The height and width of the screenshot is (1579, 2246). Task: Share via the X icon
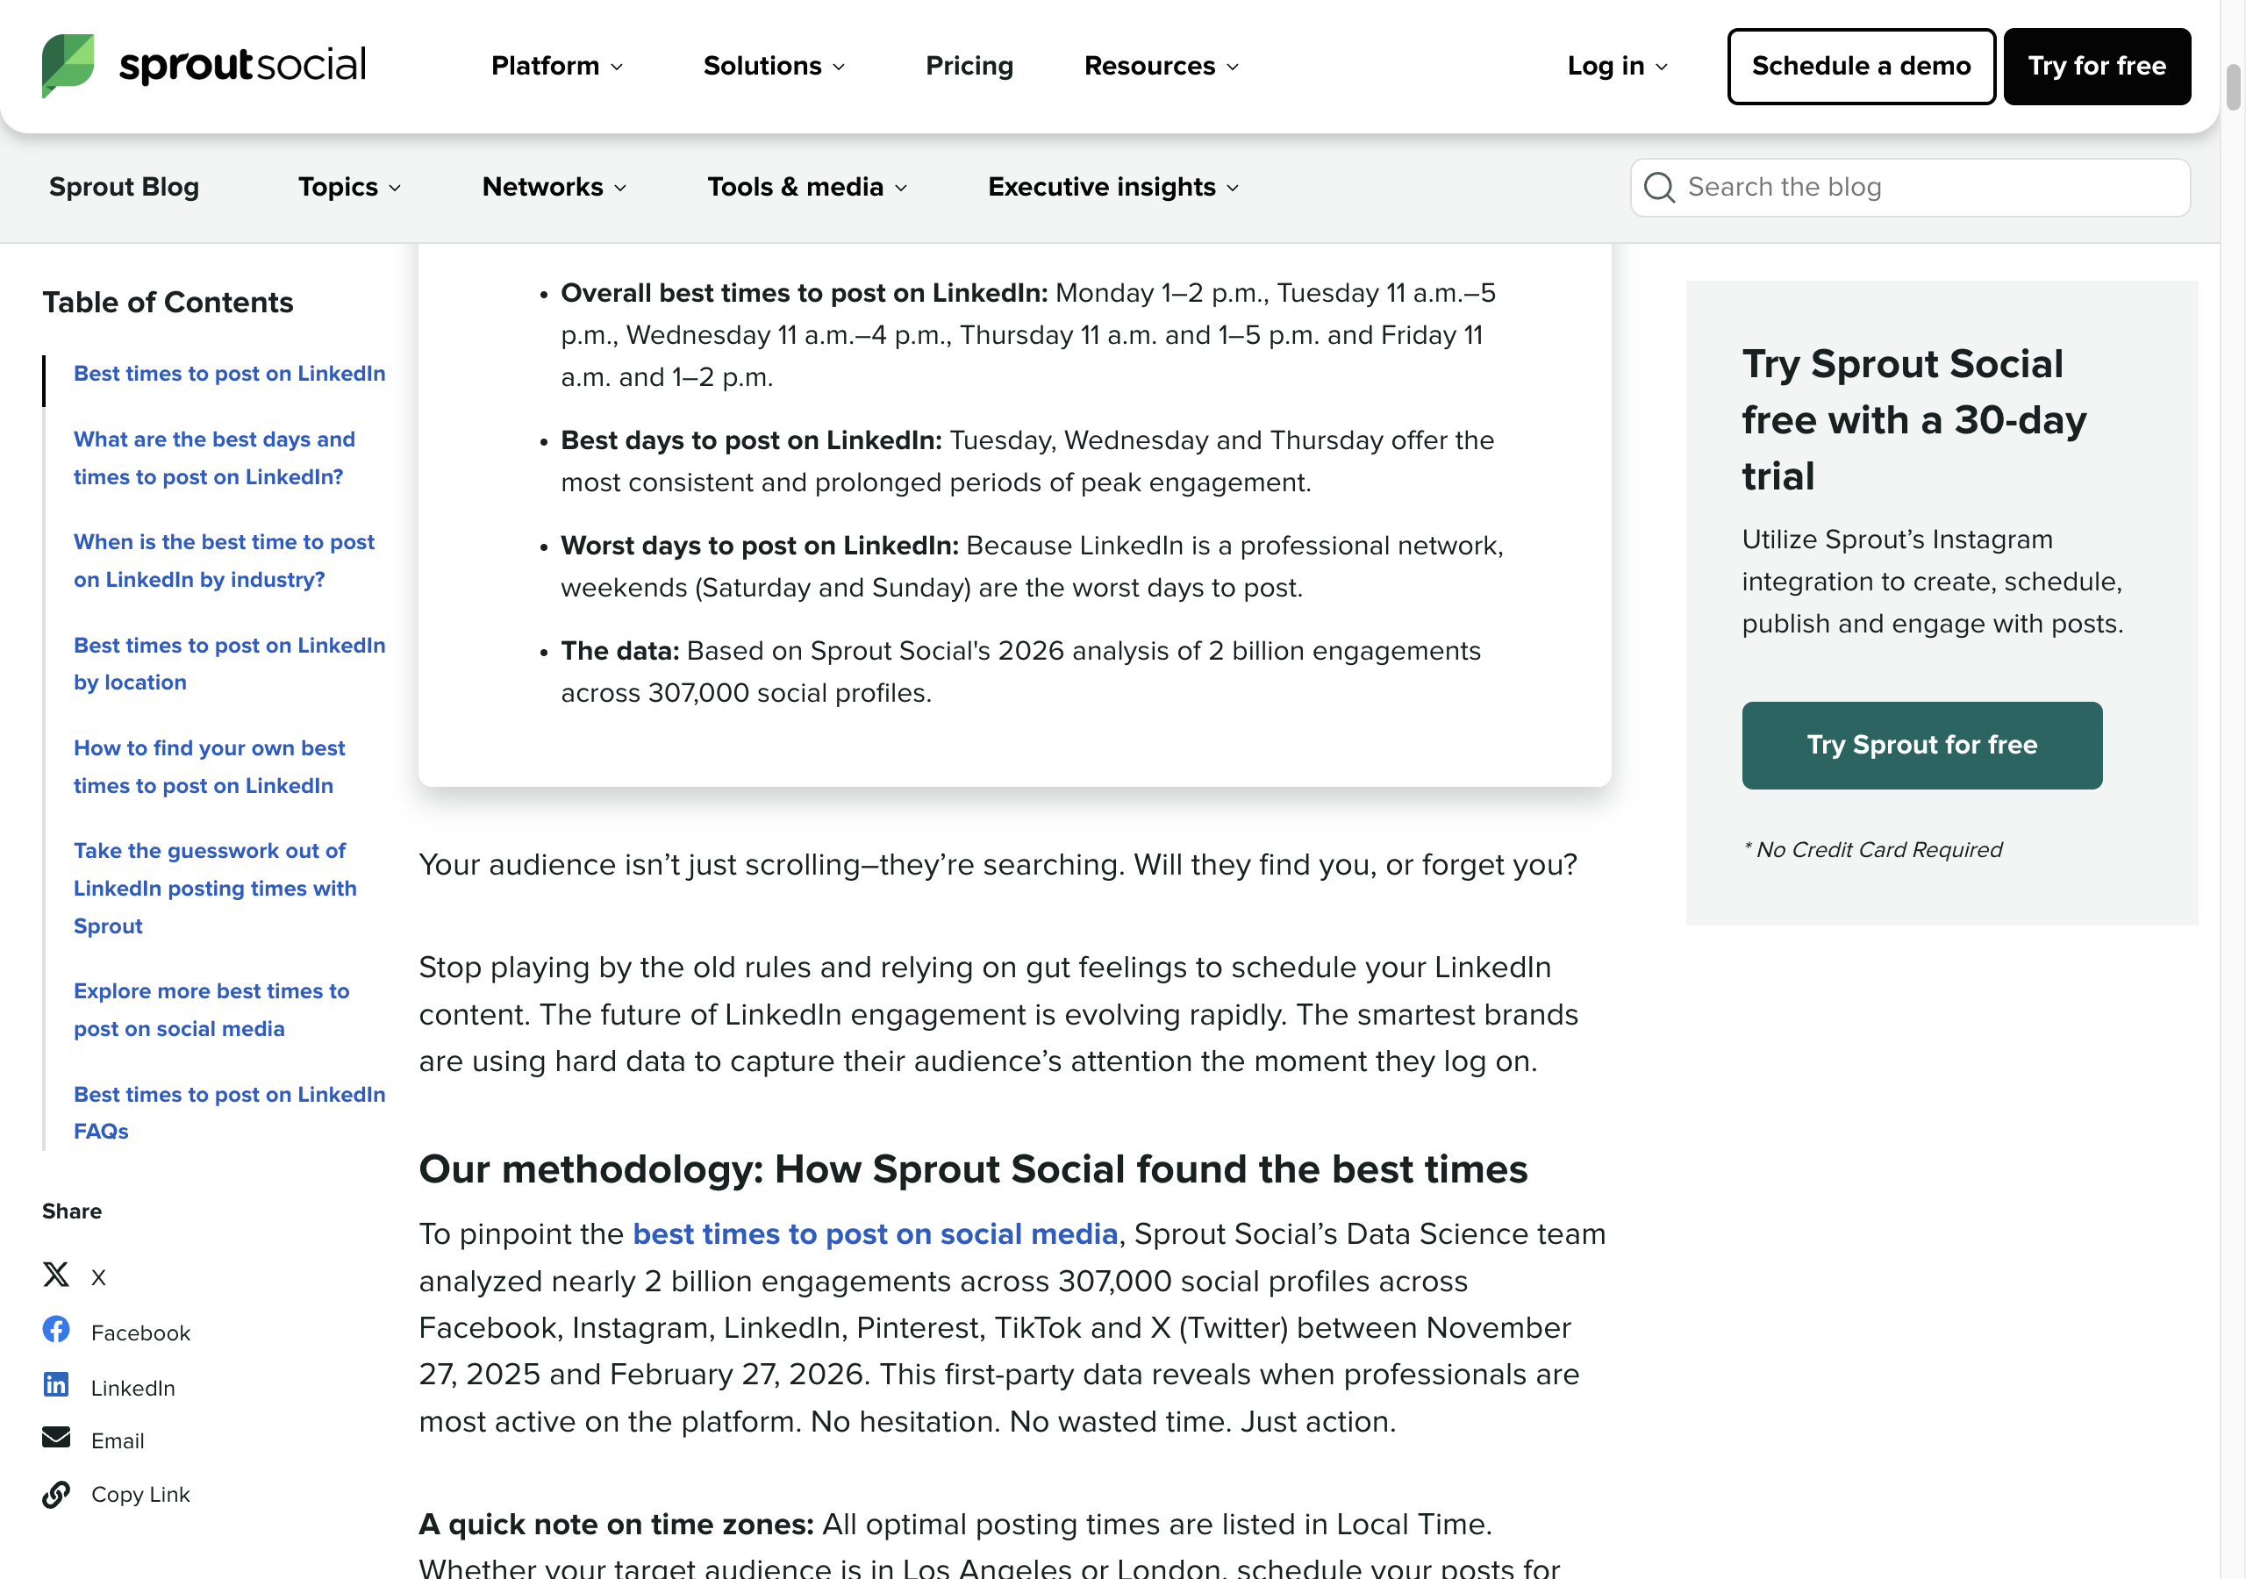point(56,1275)
